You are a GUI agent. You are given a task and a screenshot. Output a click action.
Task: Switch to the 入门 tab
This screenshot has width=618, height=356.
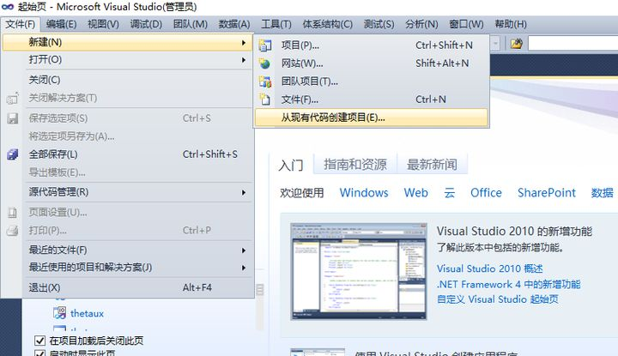point(291,165)
